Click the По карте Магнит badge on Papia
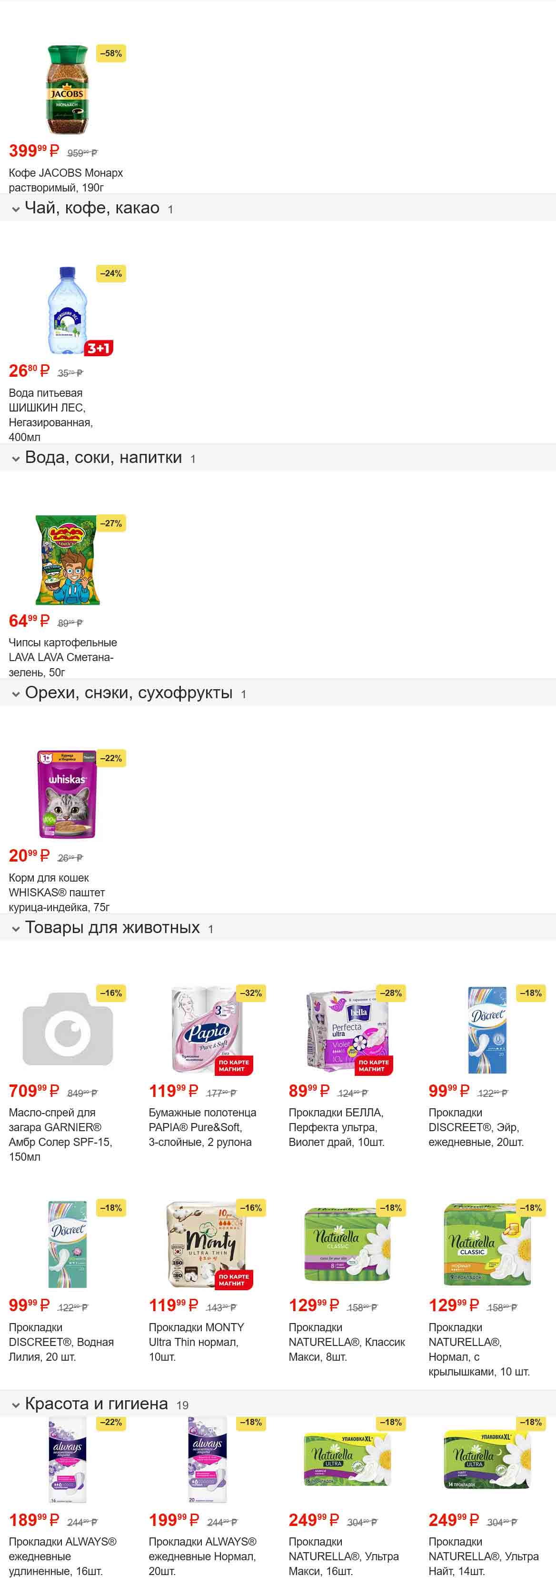 pos(233,1065)
